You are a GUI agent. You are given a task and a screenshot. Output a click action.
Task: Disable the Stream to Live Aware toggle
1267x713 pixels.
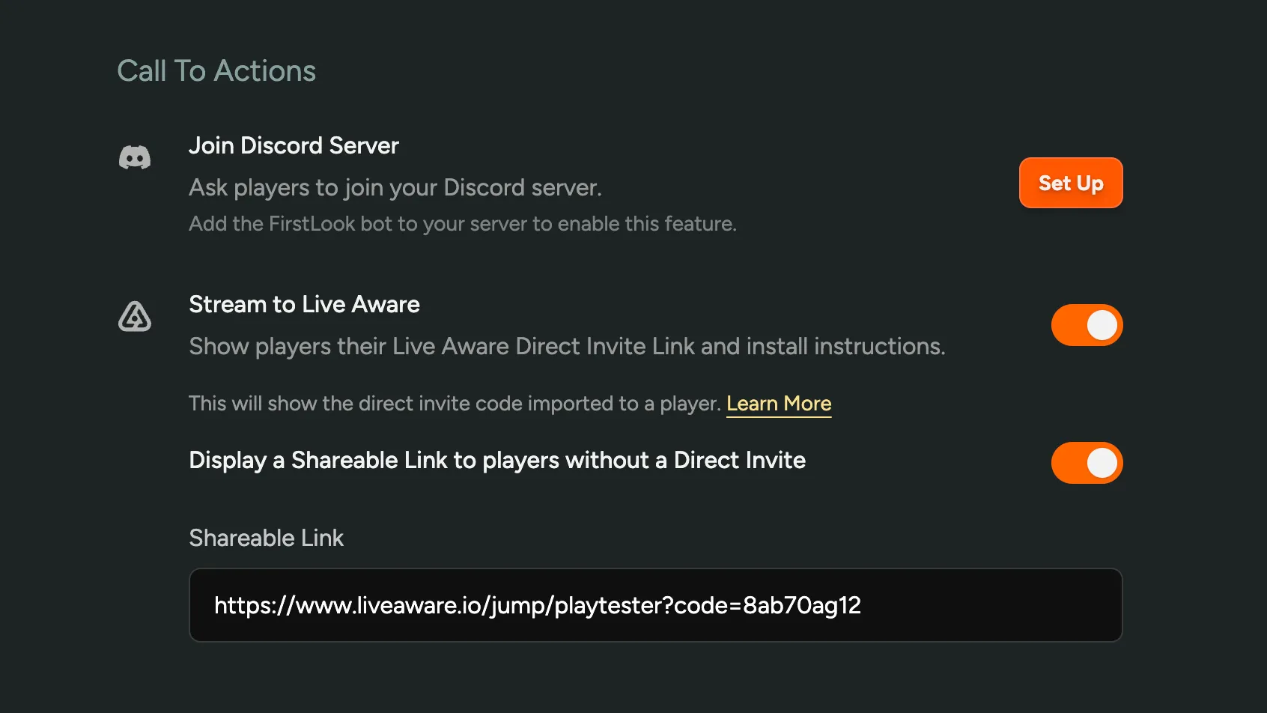coord(1087,325)
